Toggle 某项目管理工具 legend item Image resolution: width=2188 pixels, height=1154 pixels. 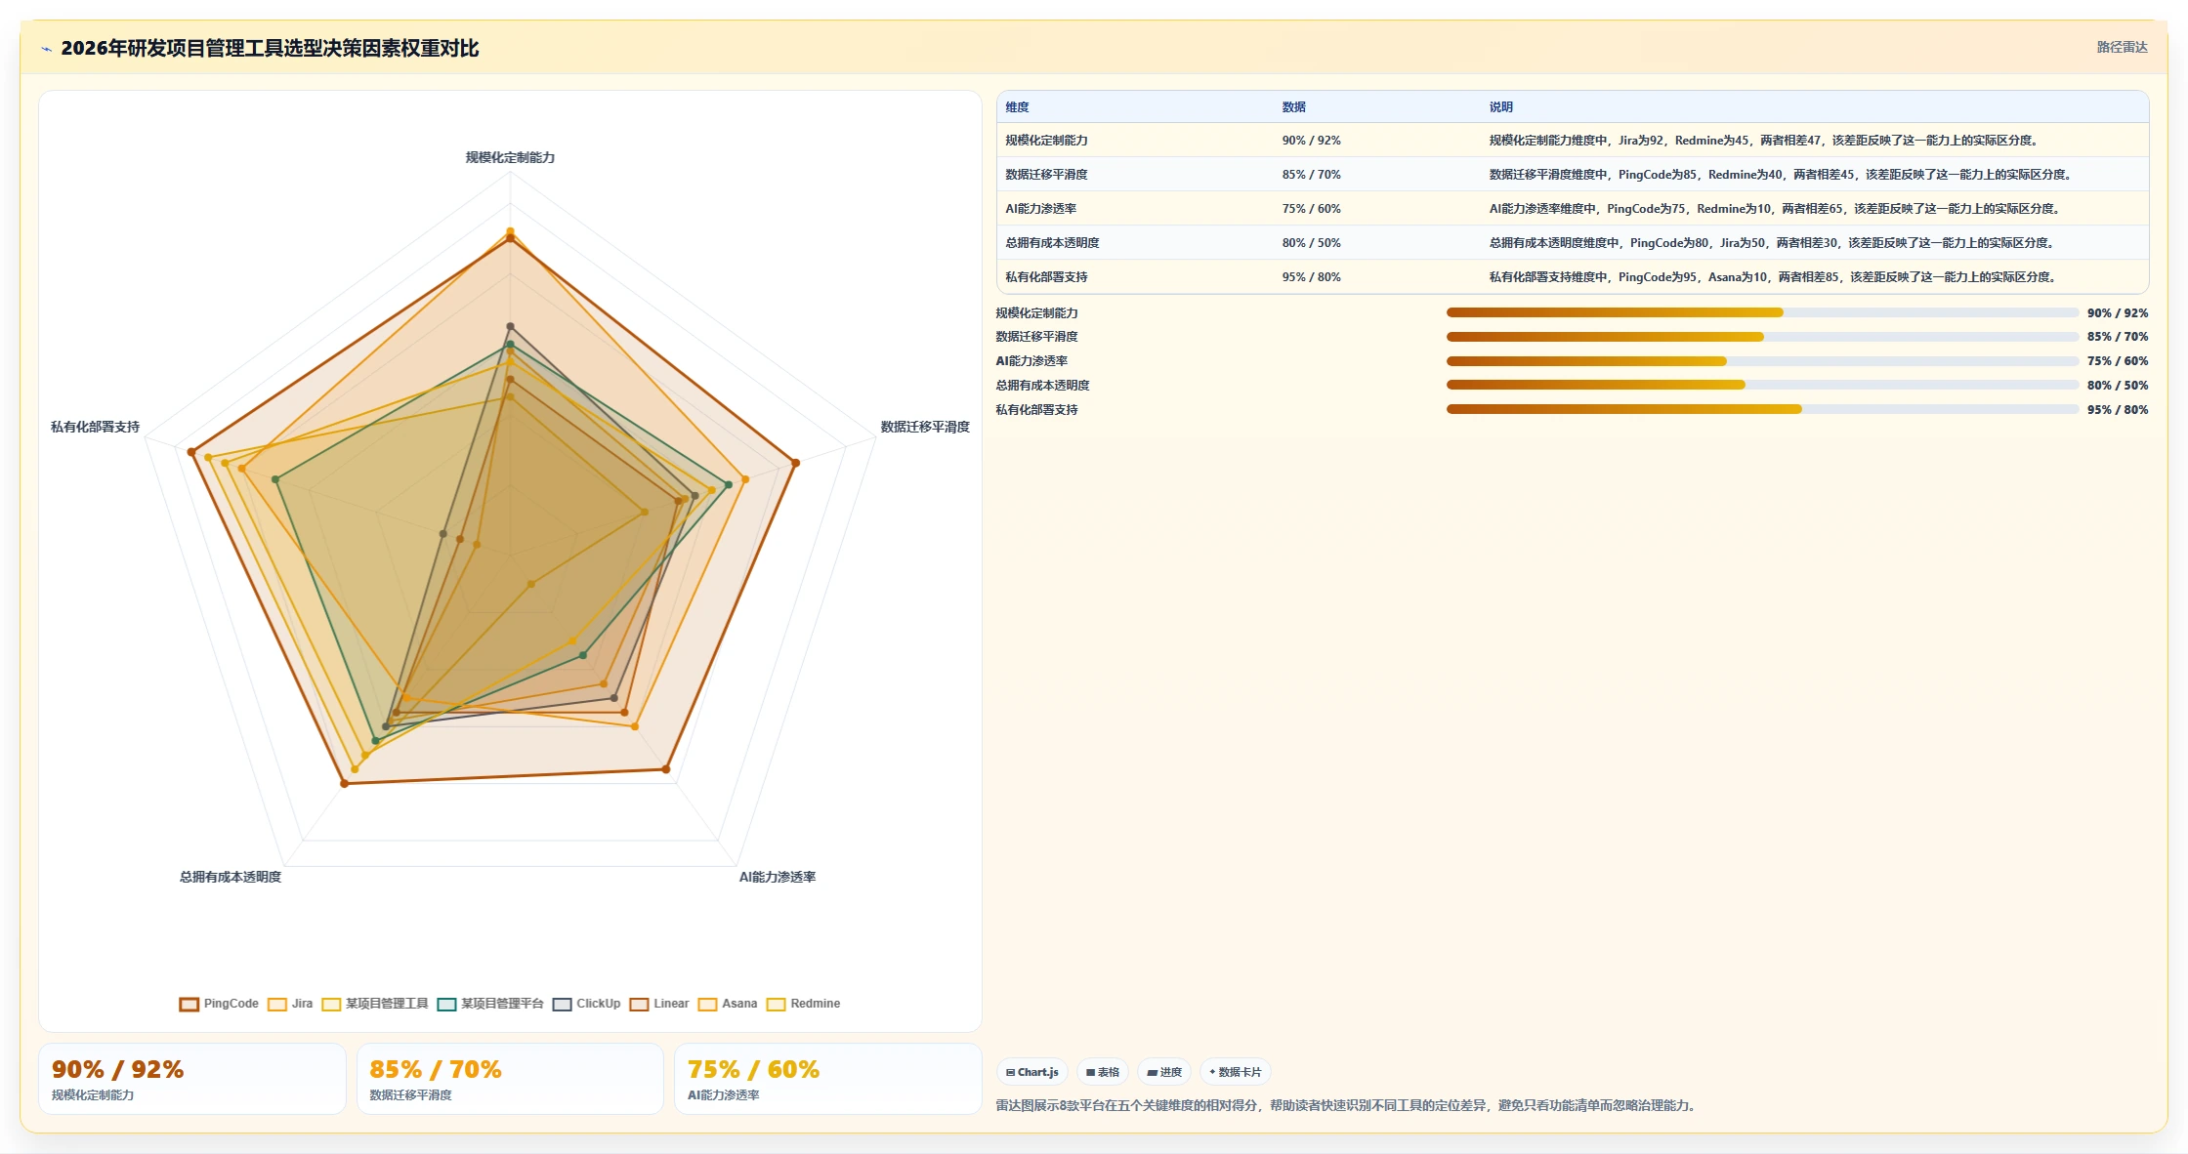point(375,1004)
